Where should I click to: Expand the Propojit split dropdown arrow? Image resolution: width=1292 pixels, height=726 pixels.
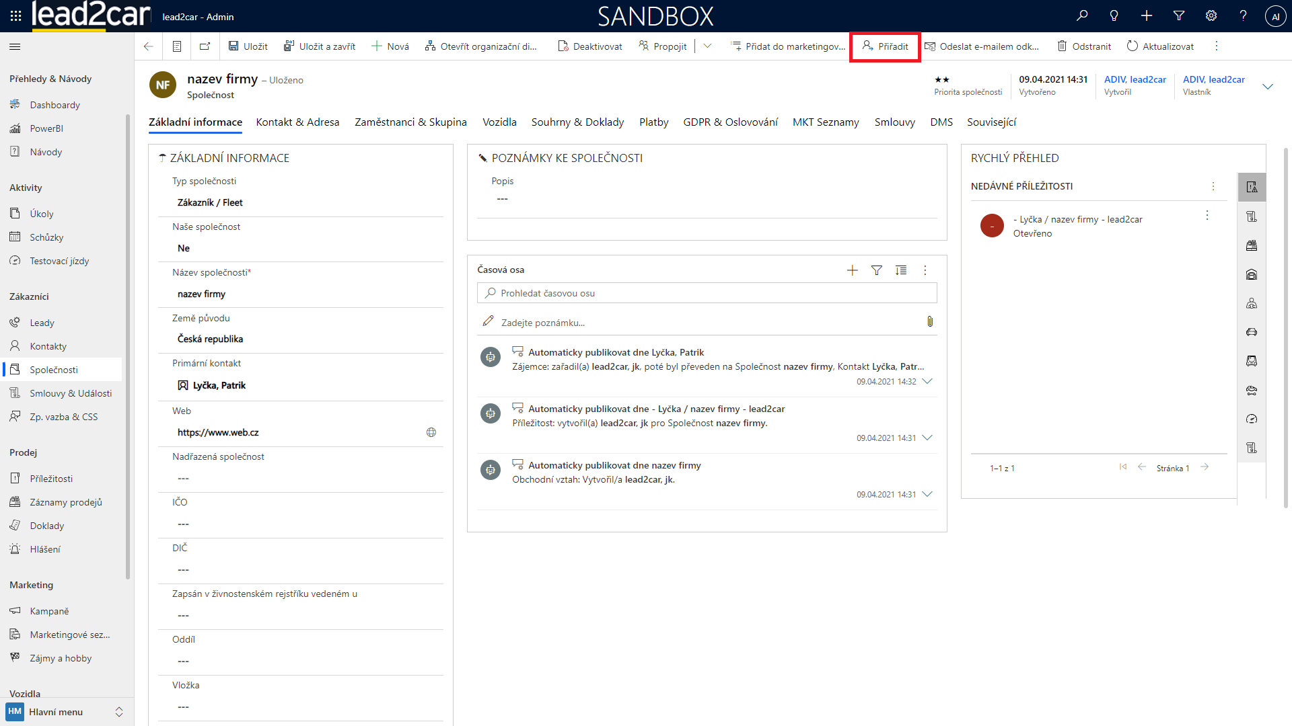(707, 46)
